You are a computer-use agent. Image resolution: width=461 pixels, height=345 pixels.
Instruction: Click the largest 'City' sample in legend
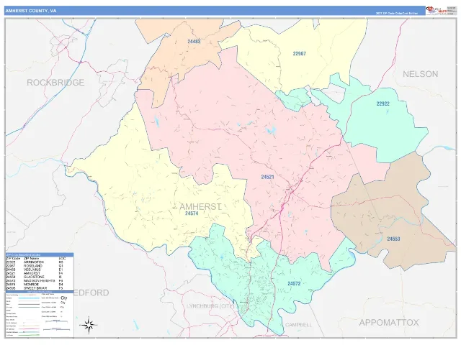(x=64, y=298)
